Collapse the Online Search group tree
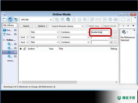Screen dimensions: 138x103 tap(4, 40)
